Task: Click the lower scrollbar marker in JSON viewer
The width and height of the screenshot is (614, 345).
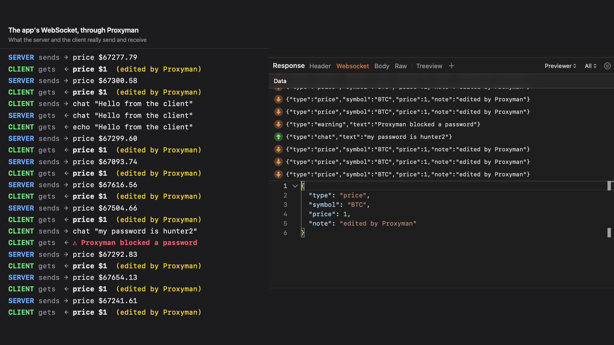Action: 609,233
